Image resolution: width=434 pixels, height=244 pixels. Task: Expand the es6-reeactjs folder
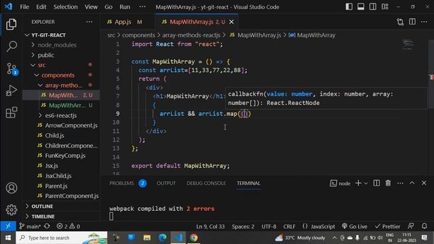61,115
